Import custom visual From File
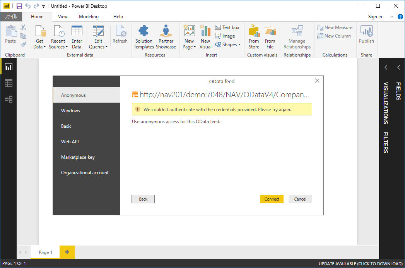The width and height of the screenshot is (405, 268). (x=270, y=37)
